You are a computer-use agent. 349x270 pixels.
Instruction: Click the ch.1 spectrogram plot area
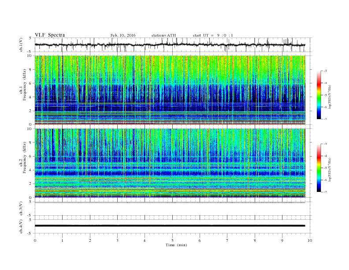(170, 90)
